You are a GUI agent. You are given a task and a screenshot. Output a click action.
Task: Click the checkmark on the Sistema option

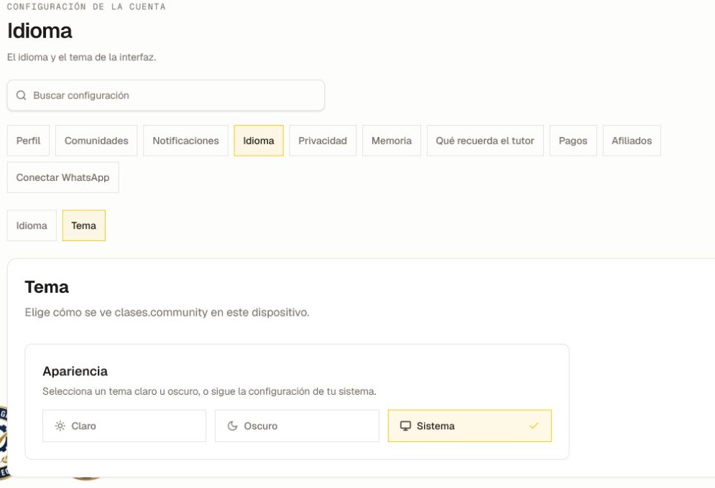point(533,426)
